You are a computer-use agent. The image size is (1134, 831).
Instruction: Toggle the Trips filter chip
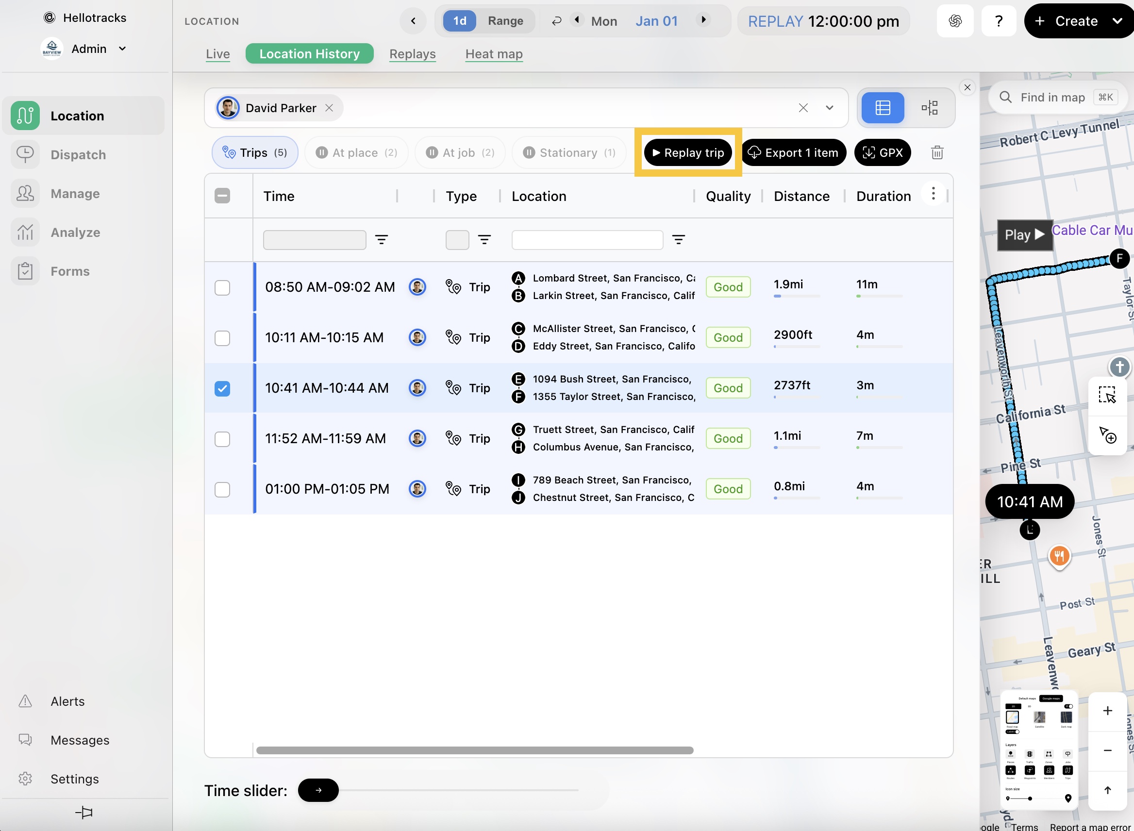click(x=254, y=152)
